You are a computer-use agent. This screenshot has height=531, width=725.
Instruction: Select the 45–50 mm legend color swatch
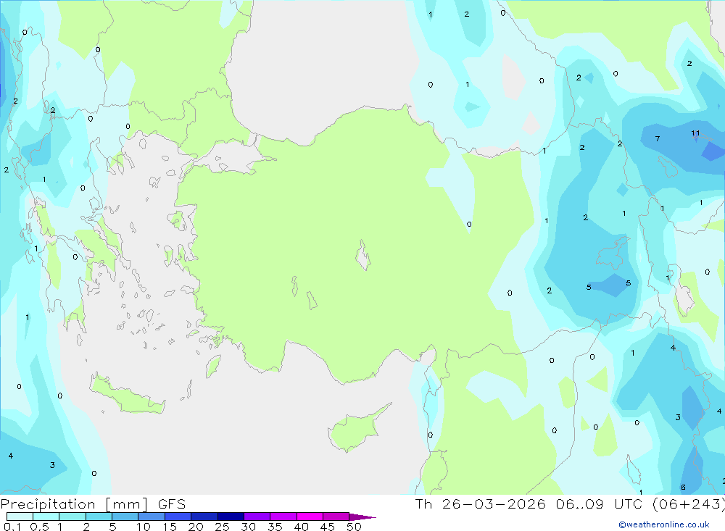[336, 517]
